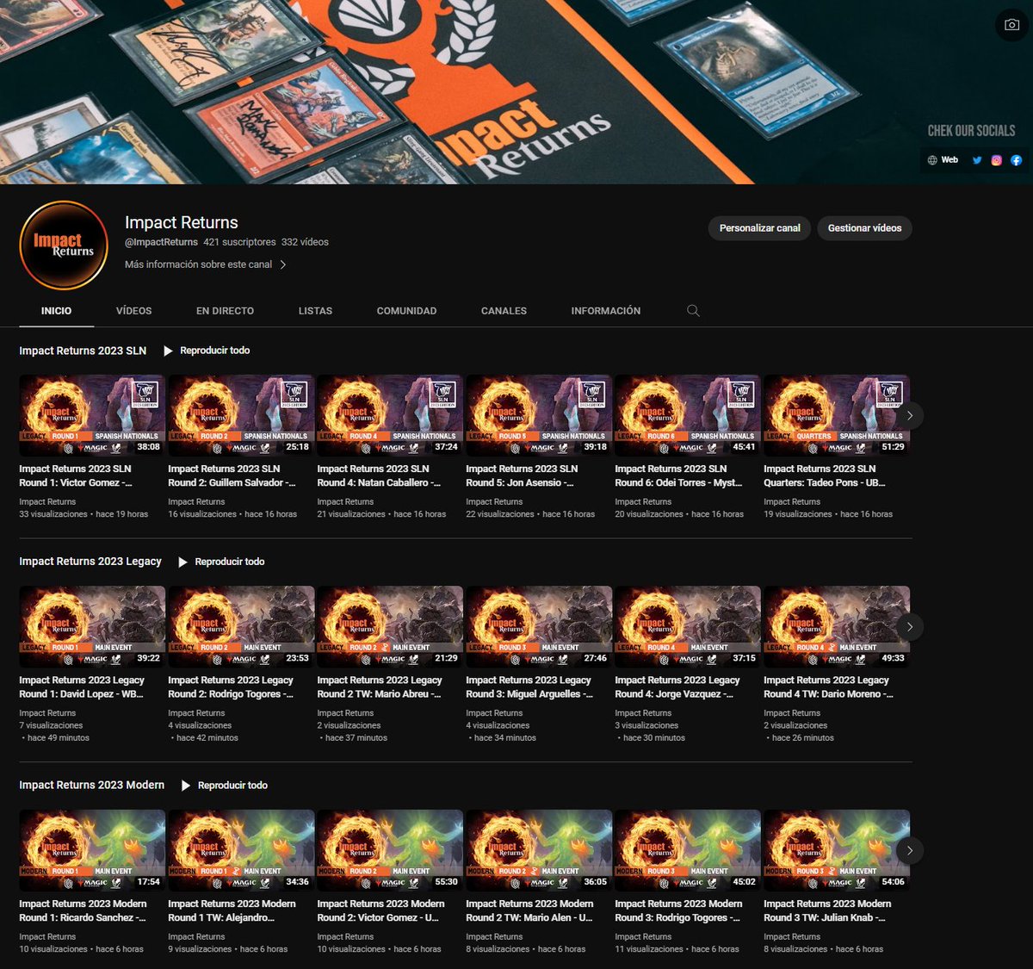Open Legacy Round 2 Rodrigo Togores thumbnail
1033x969 pixels.
[x=241, y=626]
